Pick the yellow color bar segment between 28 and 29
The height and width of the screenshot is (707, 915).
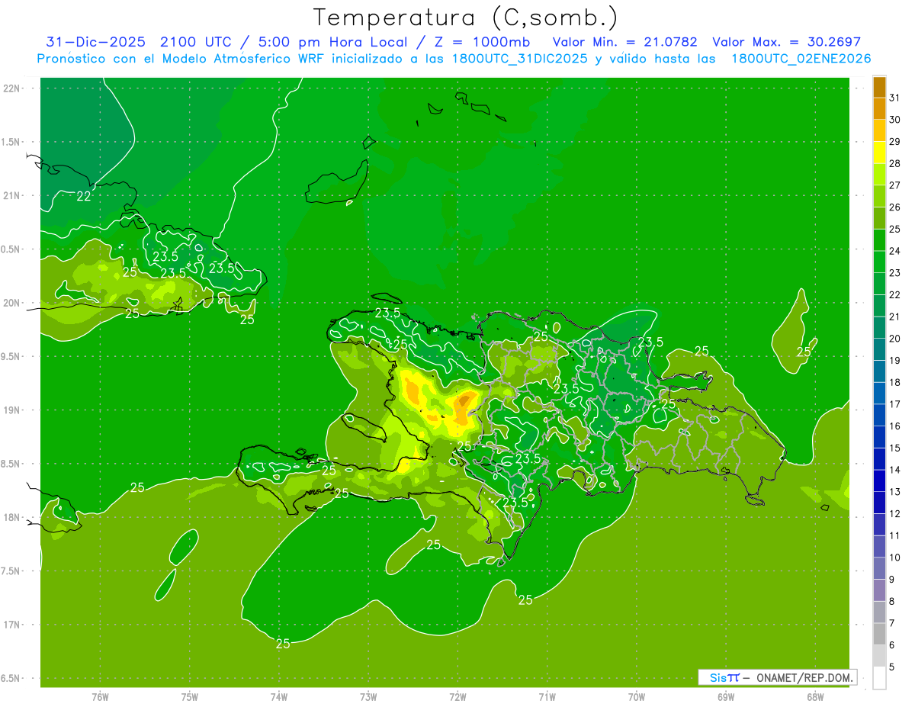(x=879, y=153)
